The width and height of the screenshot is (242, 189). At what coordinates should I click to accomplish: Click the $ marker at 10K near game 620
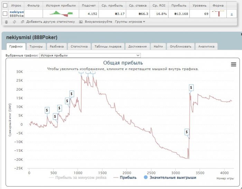[59, 108]
